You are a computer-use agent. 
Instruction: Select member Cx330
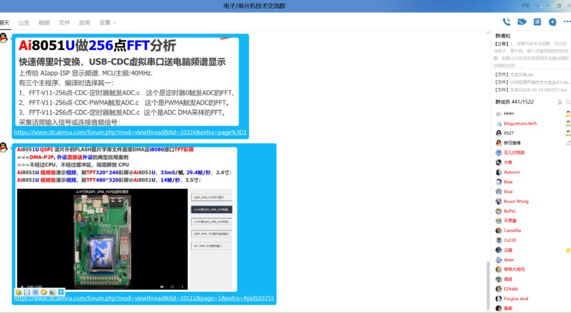tap(510, 240)
